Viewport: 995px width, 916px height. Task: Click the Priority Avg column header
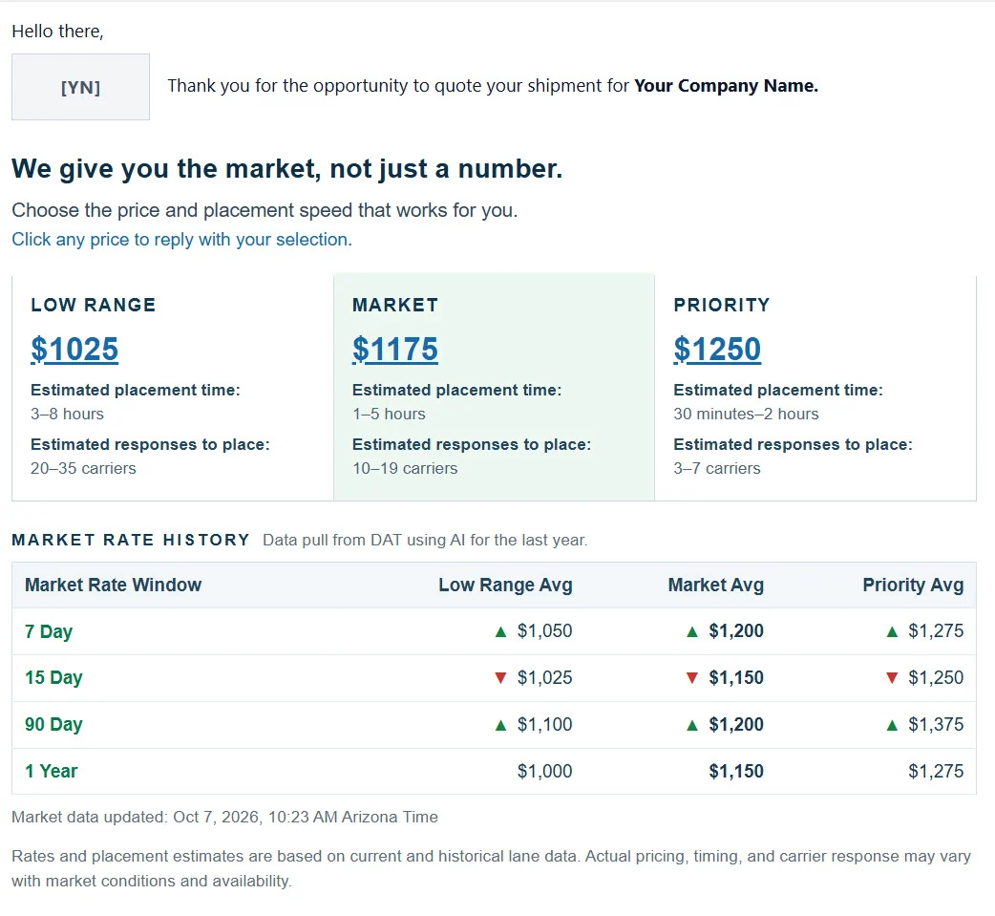[x=913, y=585]
